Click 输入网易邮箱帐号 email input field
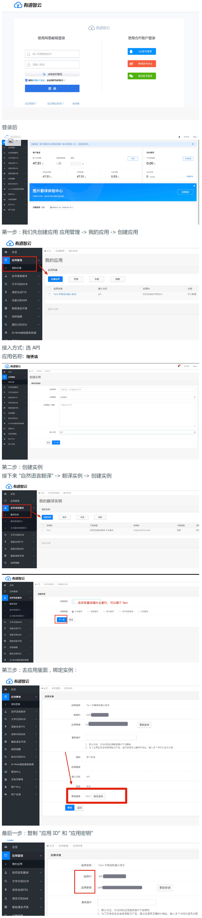The height and width of the screenshot is (918, 202). pos(52,54)
